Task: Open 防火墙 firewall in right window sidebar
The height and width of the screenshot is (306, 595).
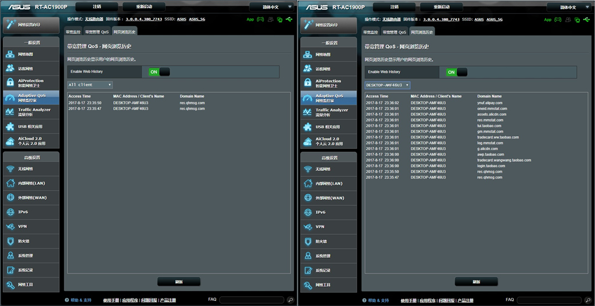Action: [329, 241]
